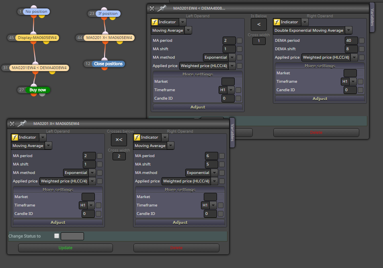Toggle checkbox beside right MA period 6
The height and width of the screenshot is (268, 383).
tap(222, 156)
